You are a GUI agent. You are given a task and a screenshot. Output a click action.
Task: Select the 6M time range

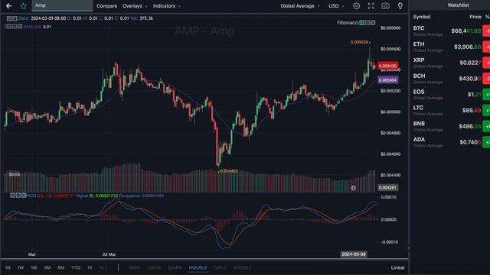tap(60, 267)
